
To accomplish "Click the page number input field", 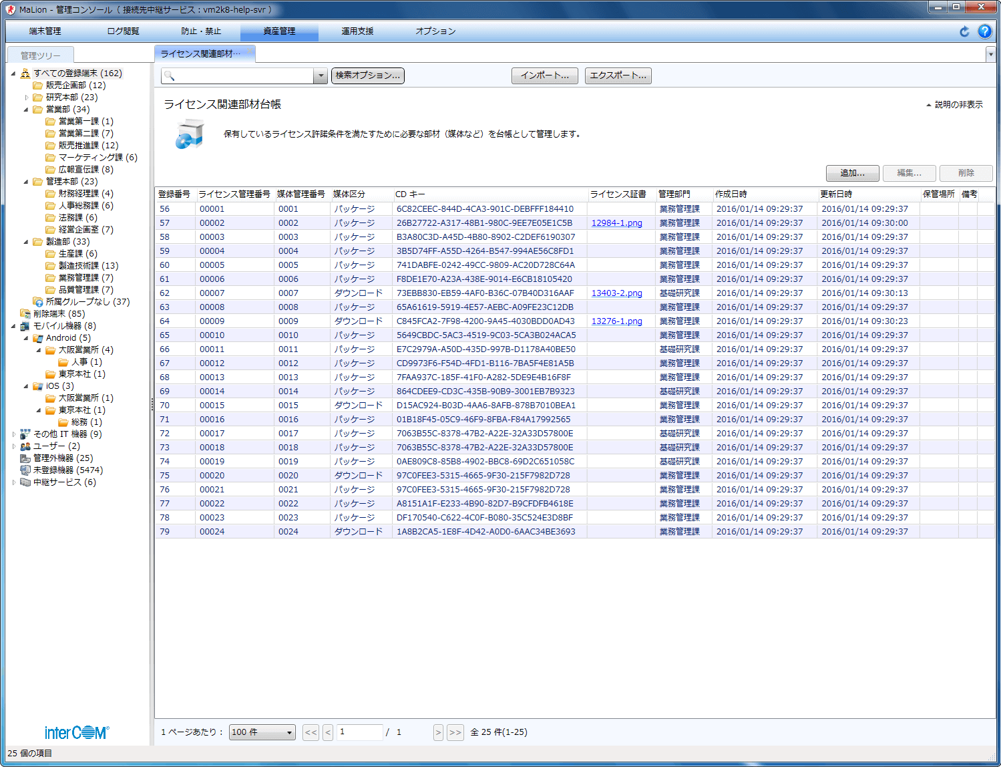I will coord(359,732).
